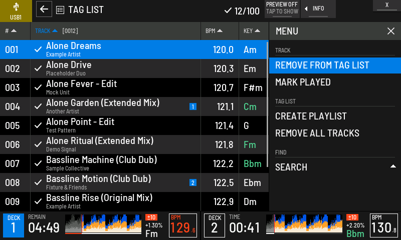
Task: Select the DECK 1 button
Action: 14,225
